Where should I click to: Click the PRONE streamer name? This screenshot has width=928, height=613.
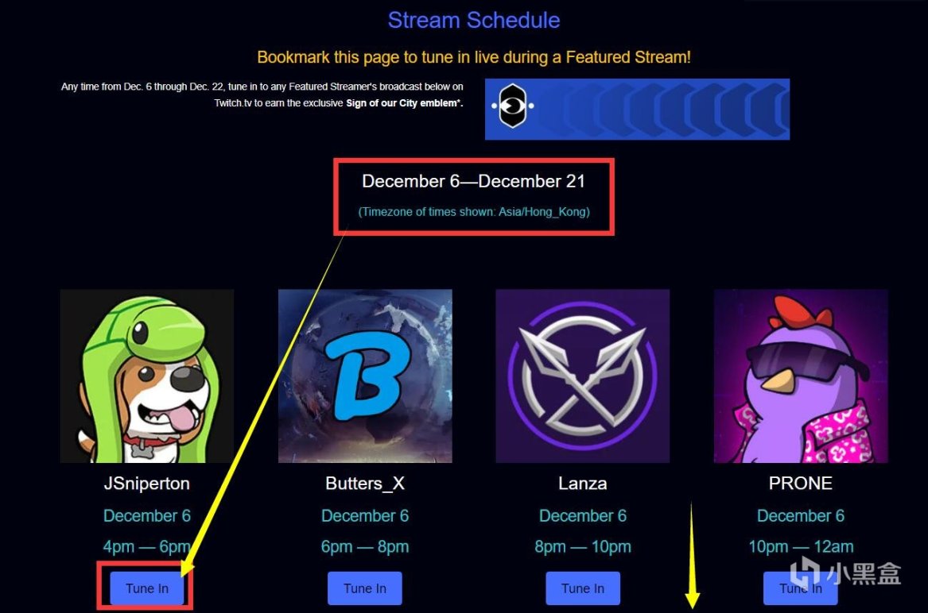pos(801,484)
